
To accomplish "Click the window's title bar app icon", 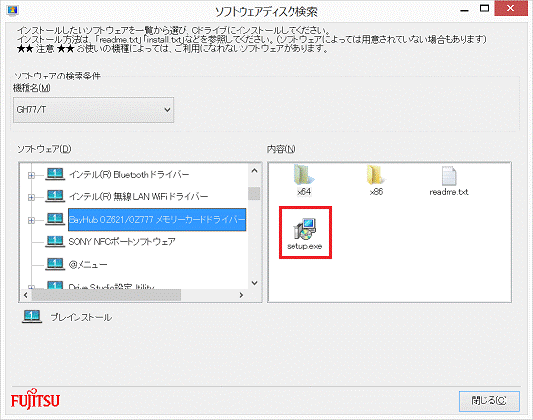I will point(12,10).
